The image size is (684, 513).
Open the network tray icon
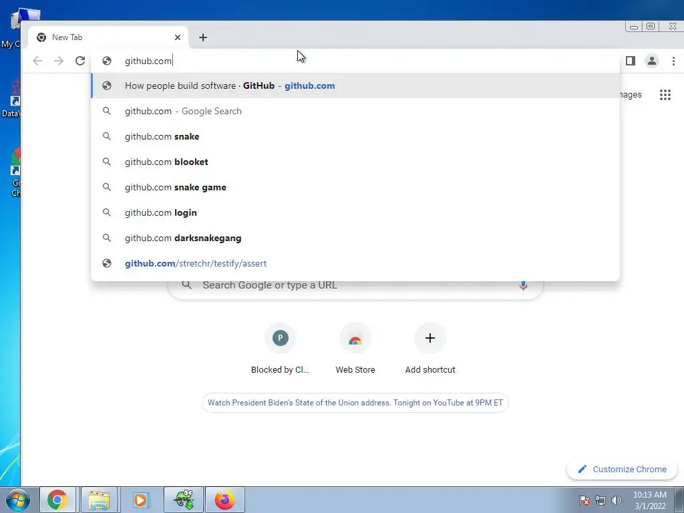(x=601, y=500)
